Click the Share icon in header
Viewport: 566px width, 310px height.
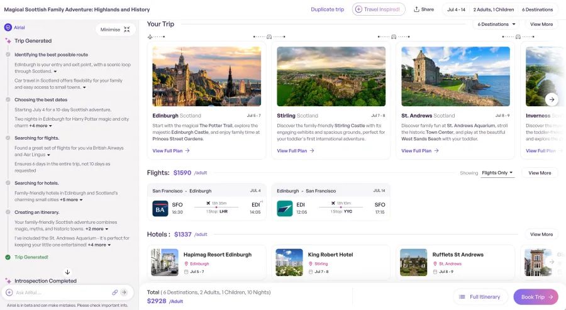pos(417,9)
